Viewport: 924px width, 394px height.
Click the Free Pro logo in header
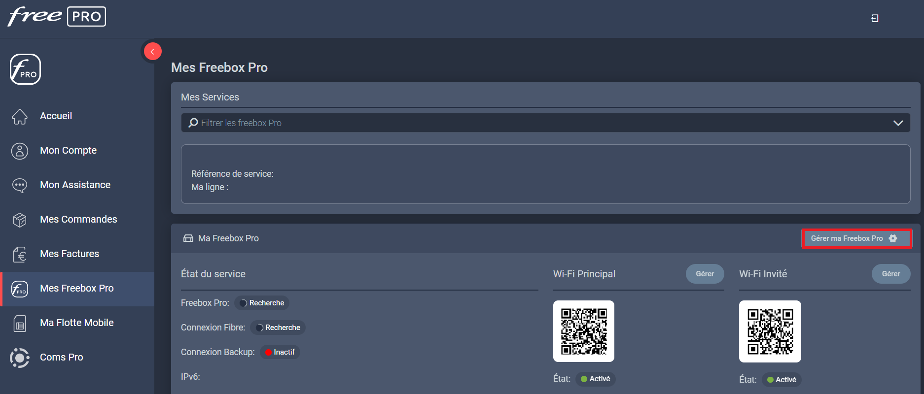click(57, 16)
